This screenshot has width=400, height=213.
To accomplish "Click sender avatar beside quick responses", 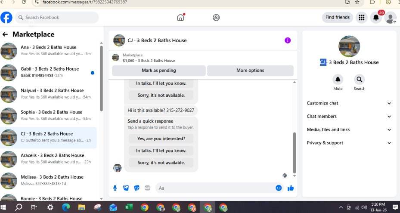I will [118, 168].
